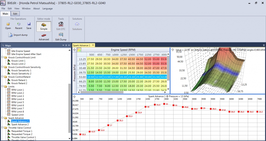Open the Solutions cloud tool

[x=77, y=26]
